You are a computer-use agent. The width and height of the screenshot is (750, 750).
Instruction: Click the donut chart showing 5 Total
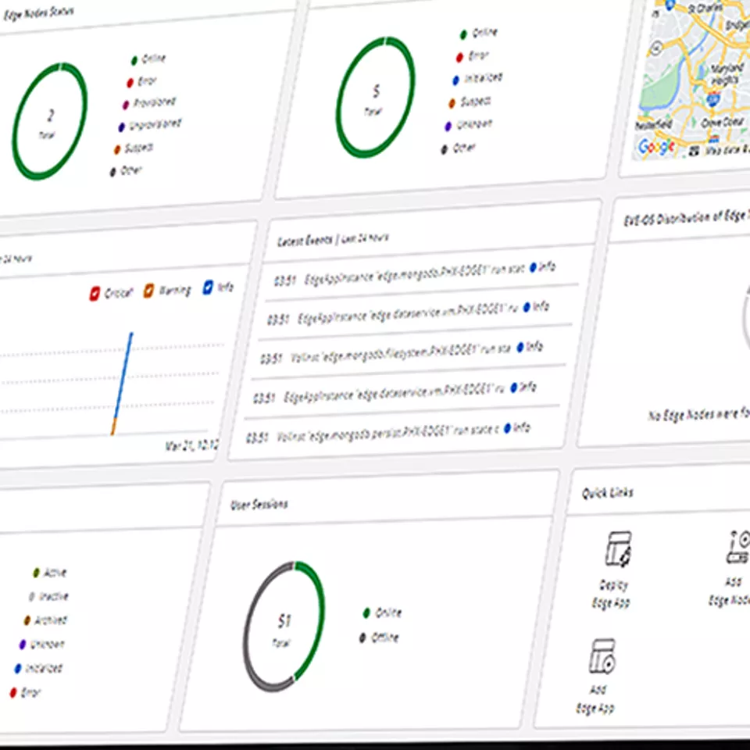376,97
